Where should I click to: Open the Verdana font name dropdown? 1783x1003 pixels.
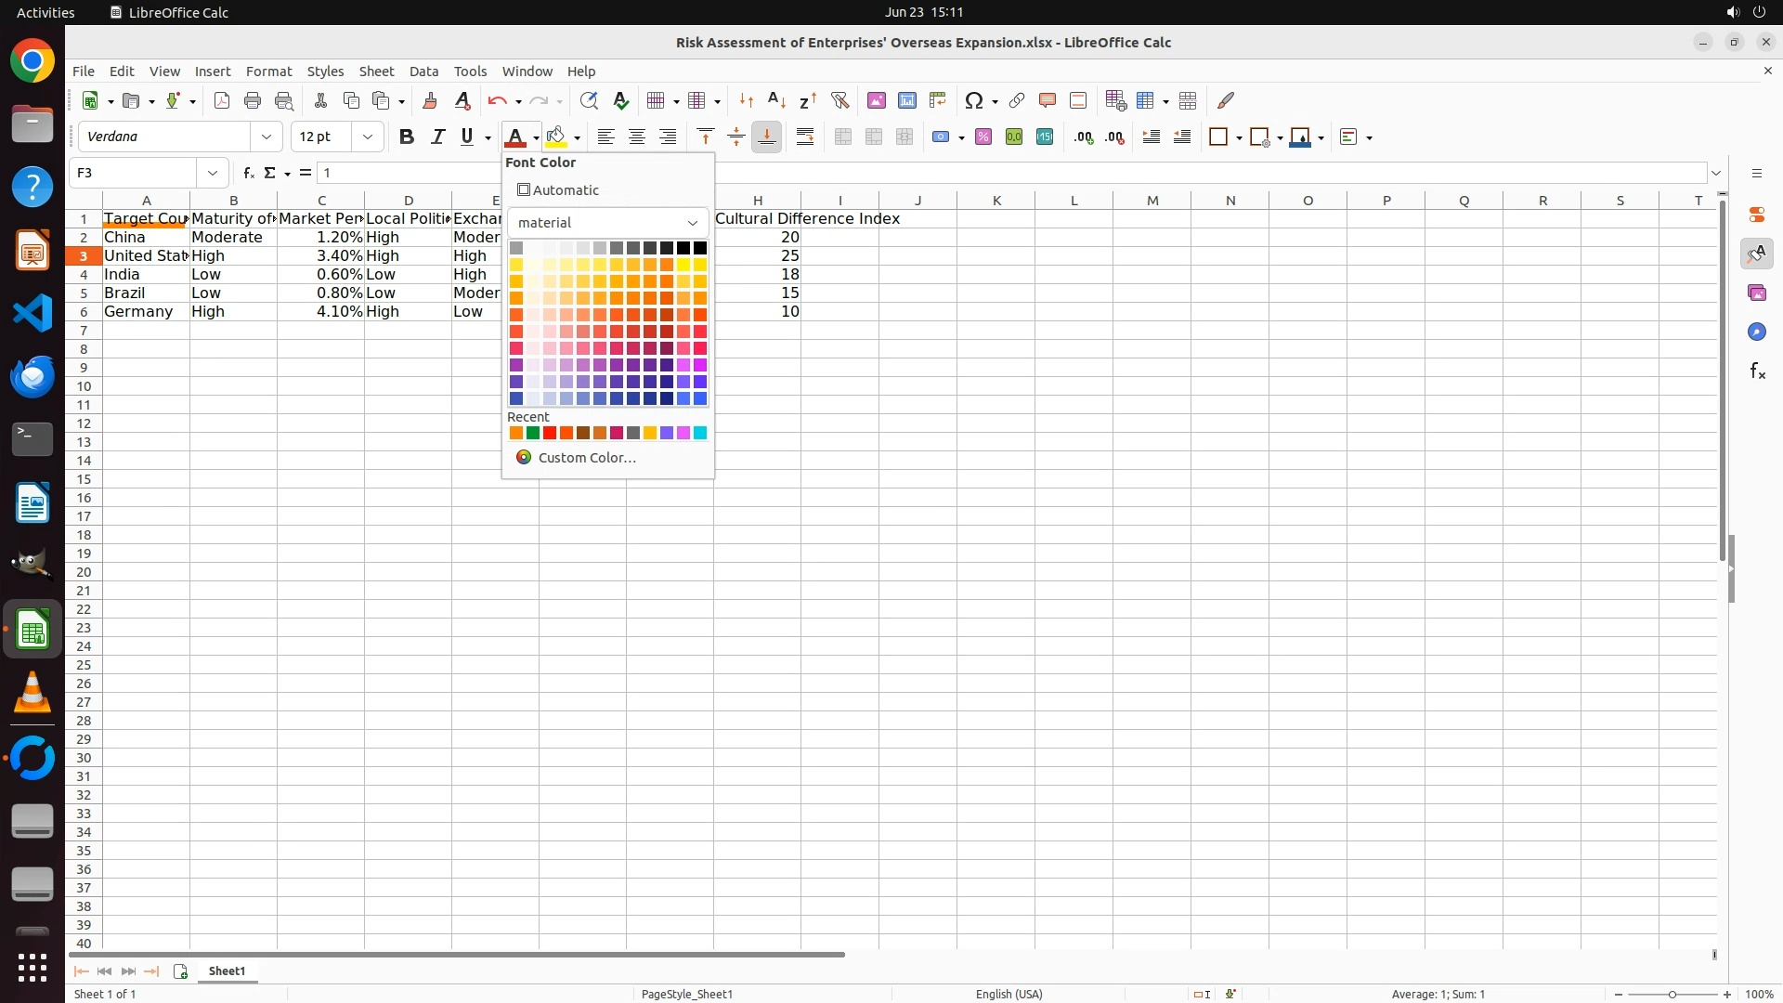point(267,137)
